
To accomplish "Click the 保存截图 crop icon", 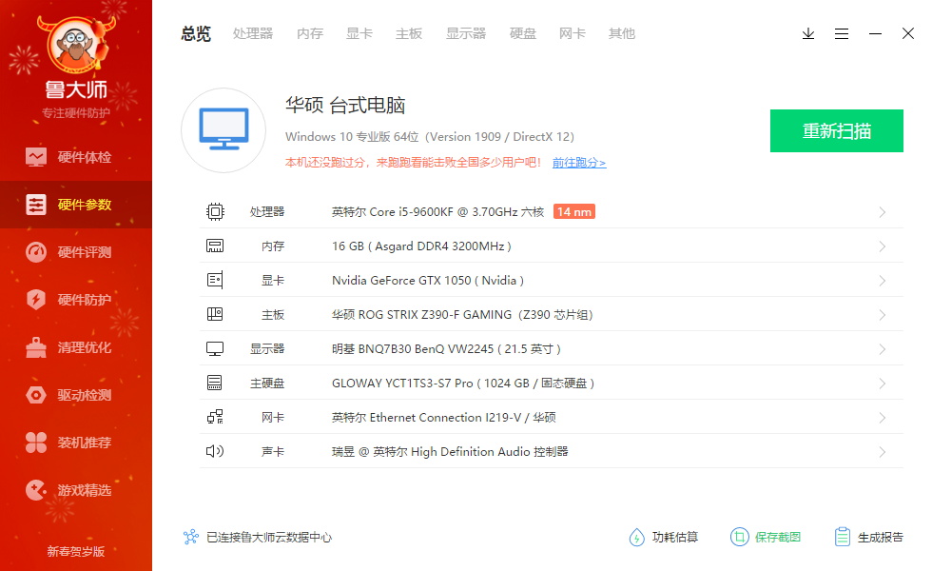I will pyautogui.click(x=740, y=537).
